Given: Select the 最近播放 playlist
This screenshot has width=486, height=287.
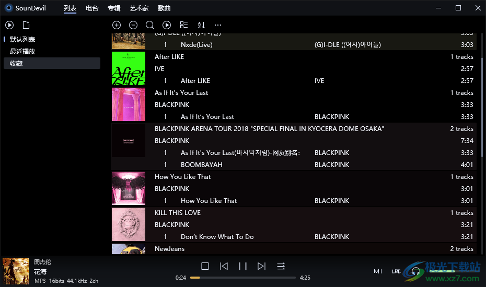Looking at the screenshot, I should [x=52, y=51].
